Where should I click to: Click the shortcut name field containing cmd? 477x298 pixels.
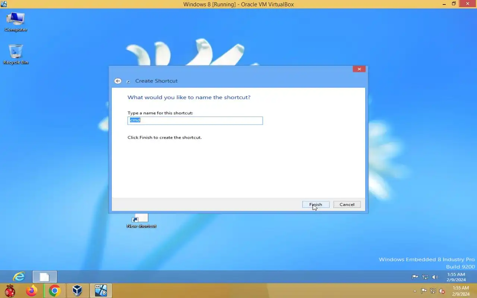(195, 120)
